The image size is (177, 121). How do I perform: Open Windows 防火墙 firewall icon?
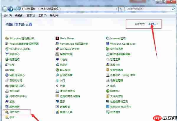click(57, 49)
